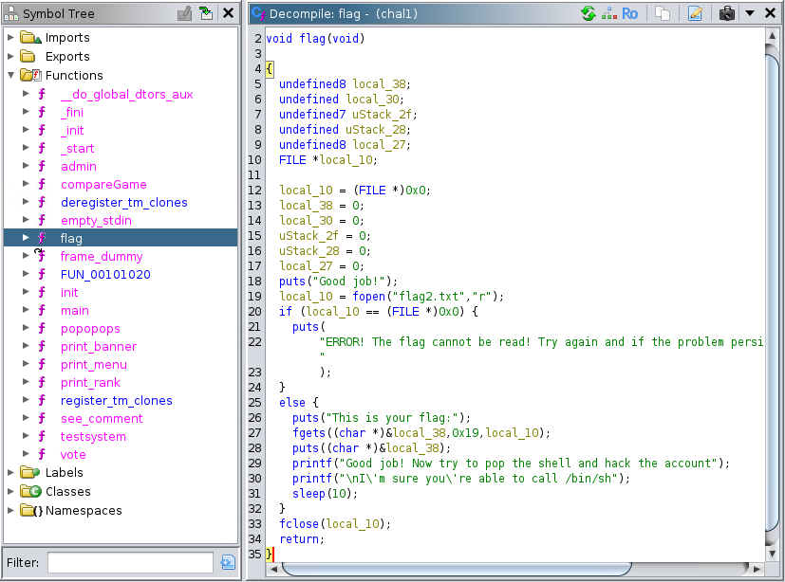This screenshot has width=785, height=582.
Task: Expand the Namespaces folder
Action: [x=10, y=511]
